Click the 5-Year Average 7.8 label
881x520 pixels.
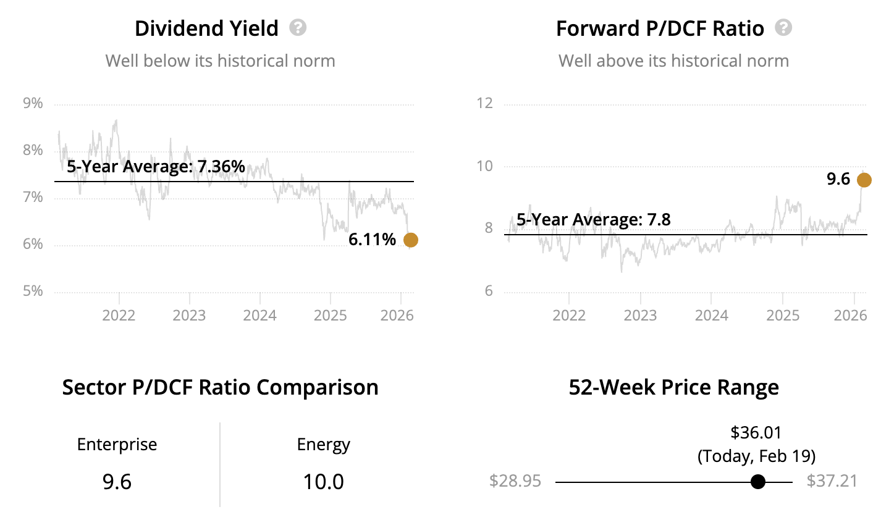(593, 220)
